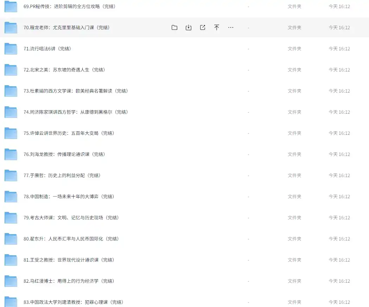This screenshot has width=369, height=307.
Task: Click 文件夹 type cell on row 81.王受之教授
Action: 294,260
